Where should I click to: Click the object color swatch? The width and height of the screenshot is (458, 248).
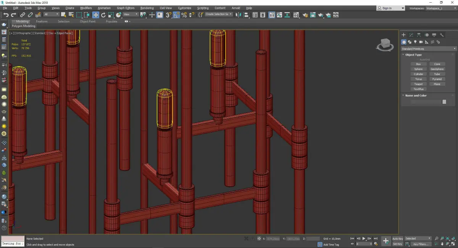point(444,102)
